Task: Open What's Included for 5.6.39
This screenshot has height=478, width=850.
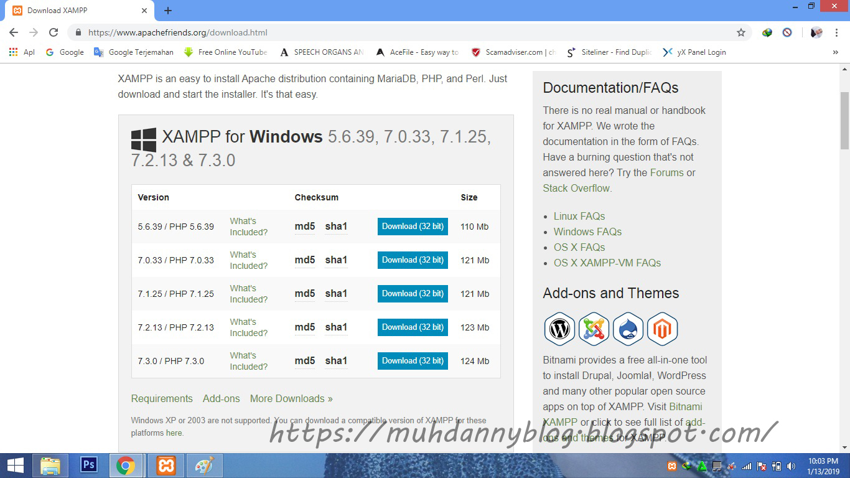Action: pos(248,227)
